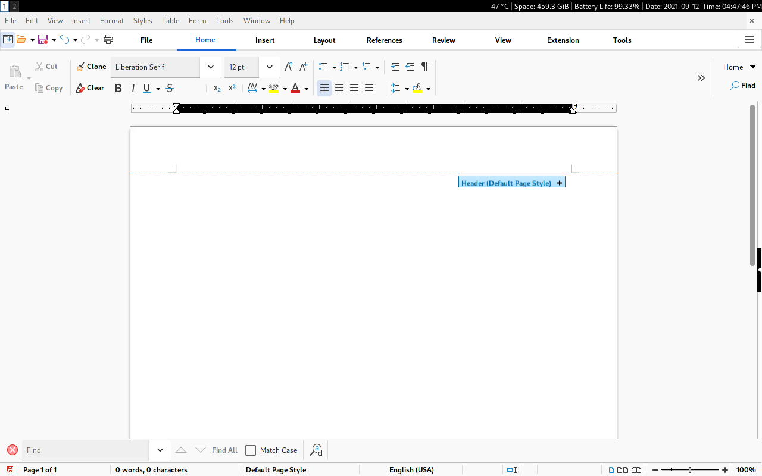This screenshot has width=762, height=476.
Task: Expand the font color dropdown arrow
Action: (x=306, y=89)
